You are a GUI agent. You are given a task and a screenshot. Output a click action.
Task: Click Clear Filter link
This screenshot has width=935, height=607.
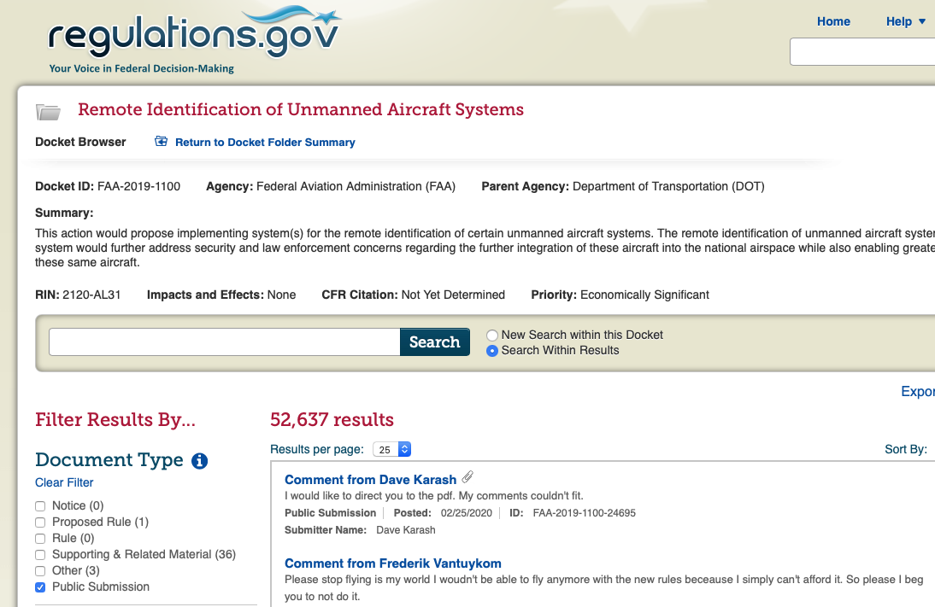(64, 482)
